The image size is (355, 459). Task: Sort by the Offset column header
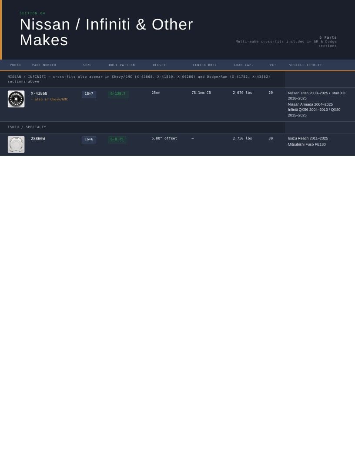pyautogui.click(x=159, y=65)
